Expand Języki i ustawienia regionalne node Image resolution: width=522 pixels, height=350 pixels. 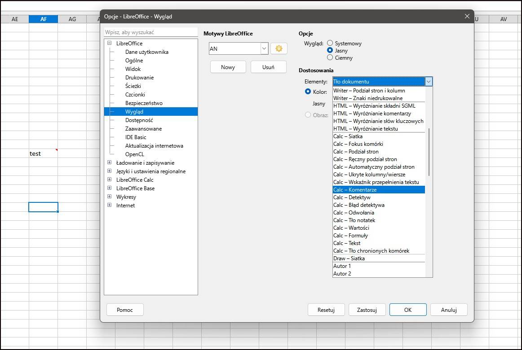tap(109, 171)
